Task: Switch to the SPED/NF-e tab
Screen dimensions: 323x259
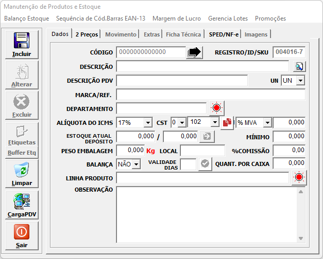Action: 223,34
